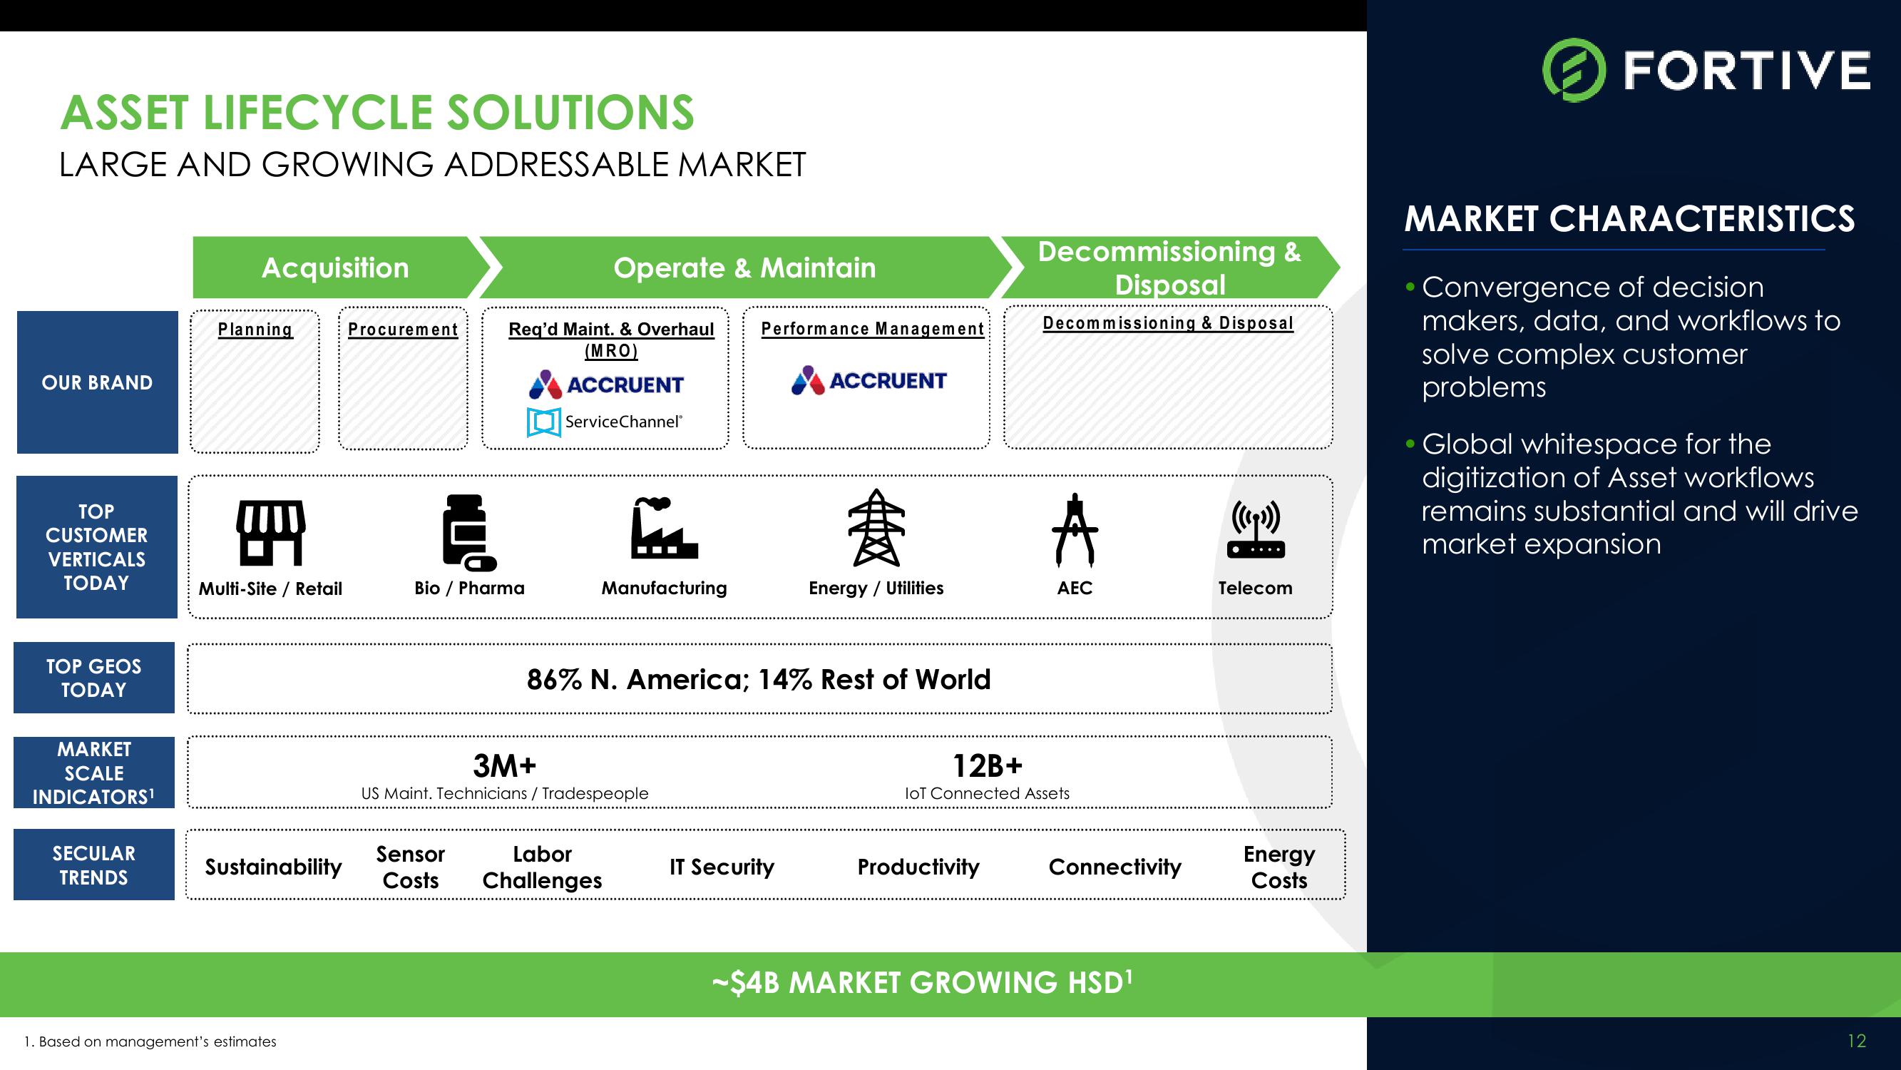Click the Bio / Pharma pill bottle icon
Image resolution: width=1901 pixels, height=1070 pixels.
pos(469,532)
